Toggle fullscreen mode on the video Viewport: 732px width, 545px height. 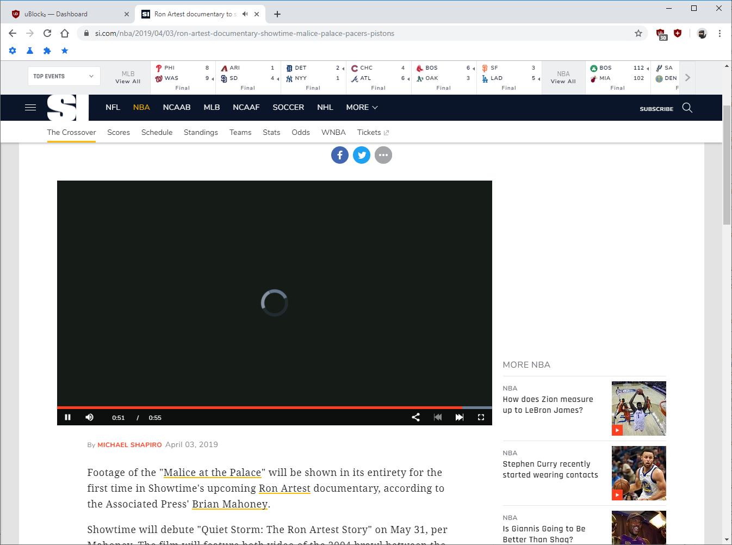[481, 417]
